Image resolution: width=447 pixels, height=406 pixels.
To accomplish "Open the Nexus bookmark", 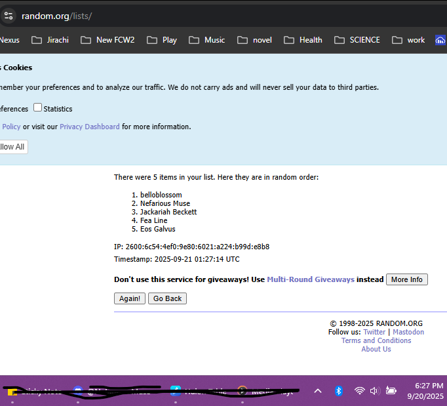I will click(x=10, y=40).
